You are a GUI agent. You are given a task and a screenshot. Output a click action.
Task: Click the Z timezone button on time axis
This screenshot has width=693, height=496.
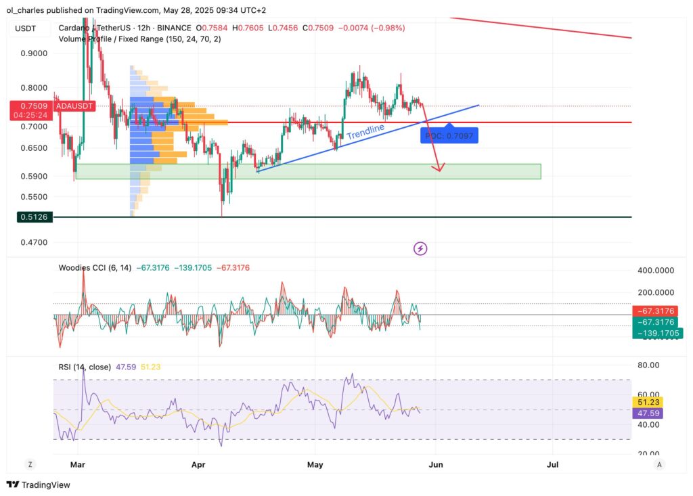[30, 464]
